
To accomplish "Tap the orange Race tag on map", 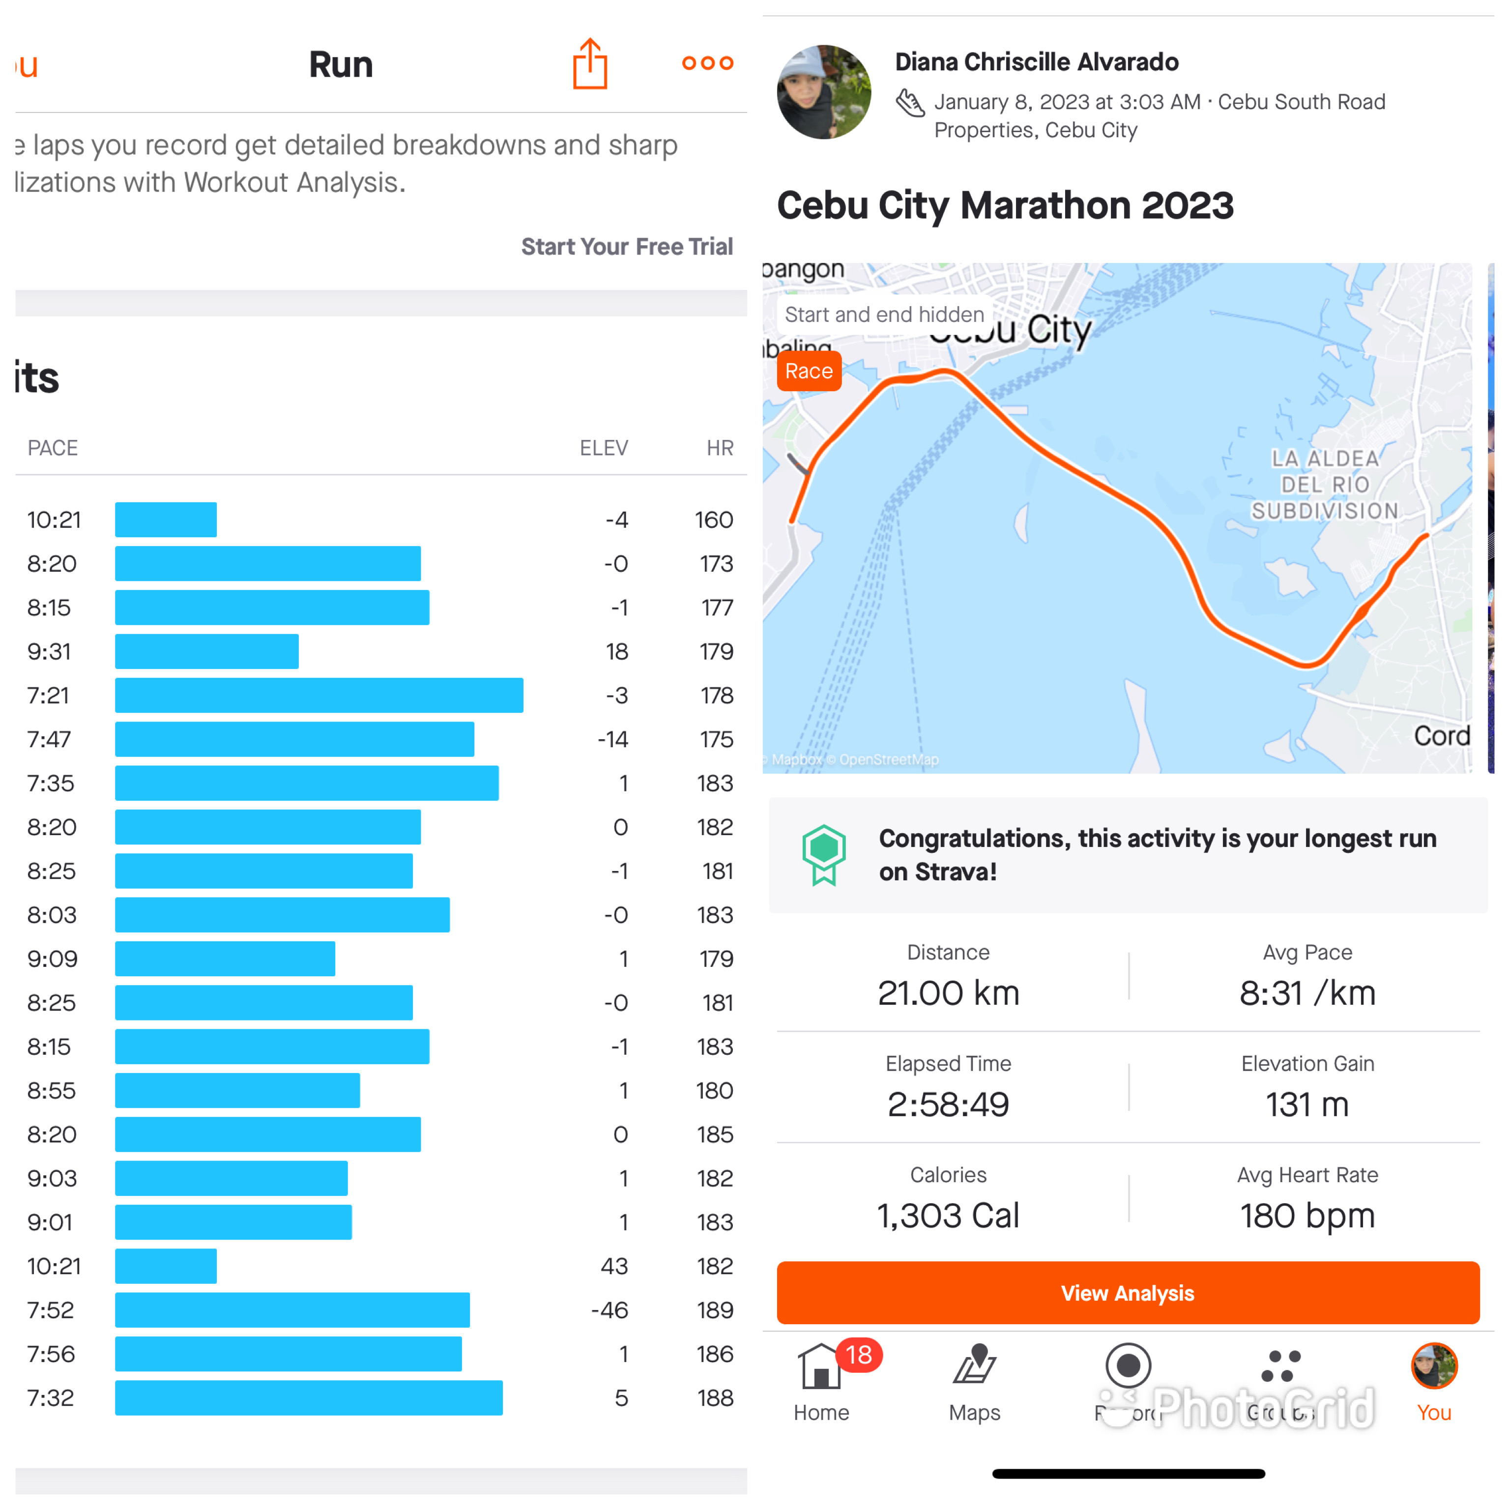I will 809,371.
